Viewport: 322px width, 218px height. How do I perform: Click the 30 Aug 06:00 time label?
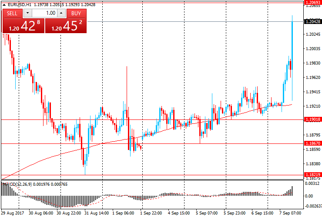(41, 213)
